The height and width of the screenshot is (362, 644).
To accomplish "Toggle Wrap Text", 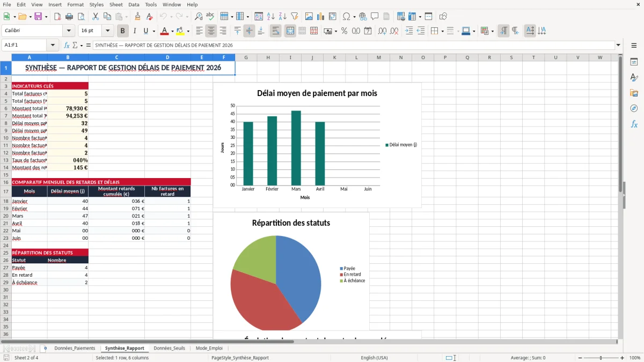I will [x=275, y=31].
